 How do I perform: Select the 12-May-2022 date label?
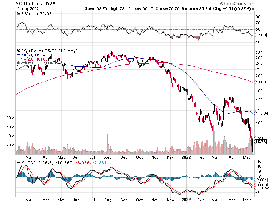click(x=27, y=9)
